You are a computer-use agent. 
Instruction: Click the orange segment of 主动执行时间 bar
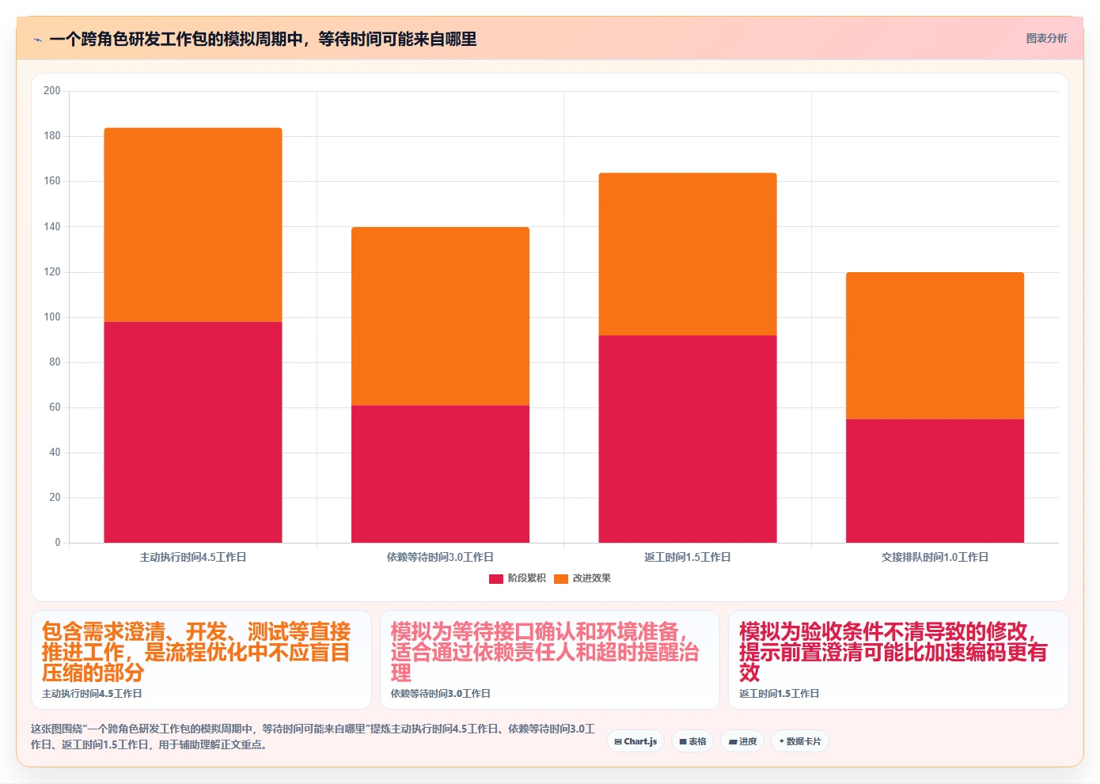193,225
